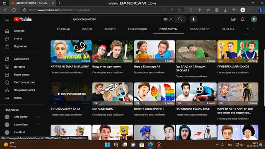Screen dimensions: 265x149
Task: Add page to favorites star icon
Action: tap(179, 10)
